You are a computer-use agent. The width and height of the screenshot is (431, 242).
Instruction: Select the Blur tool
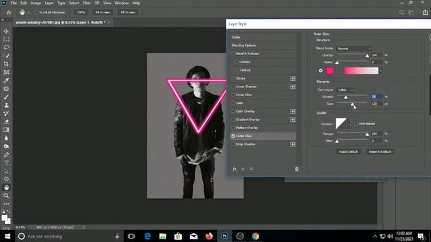click(x=6, y=138)
